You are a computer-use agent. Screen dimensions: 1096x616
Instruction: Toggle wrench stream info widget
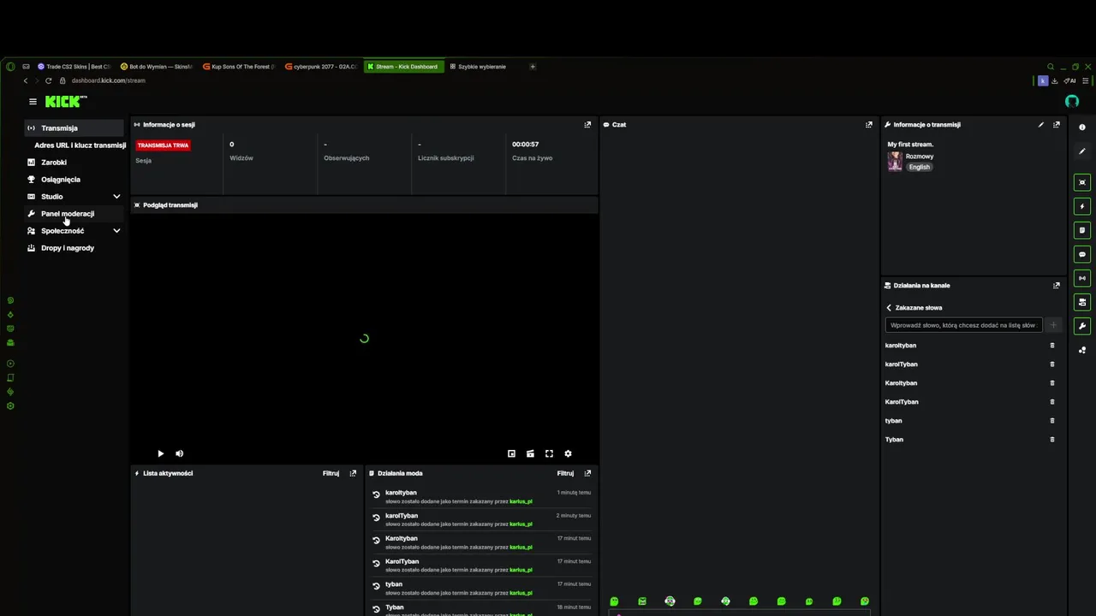pyautogui.click(x=1082, y=326)
